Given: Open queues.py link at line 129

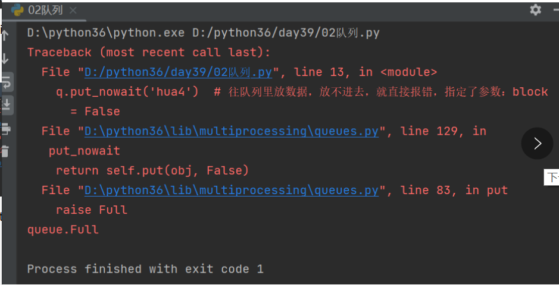Looking at the screenshot, I should pos(231,131).
